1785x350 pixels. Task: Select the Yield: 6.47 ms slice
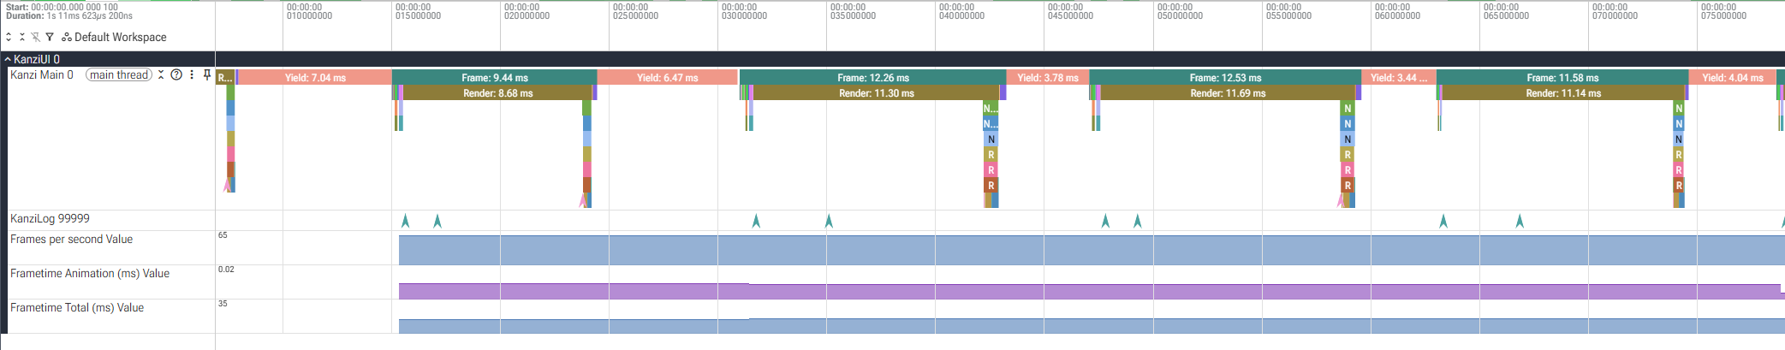pos(667,77)
